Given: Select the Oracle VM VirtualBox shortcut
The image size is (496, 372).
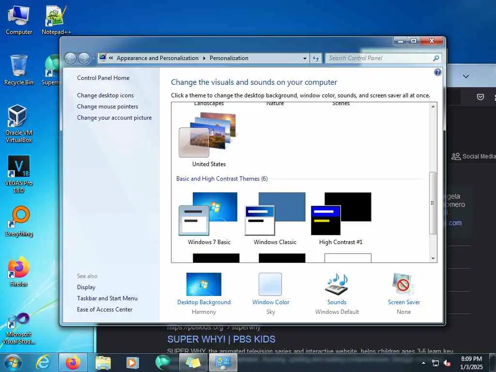Looking at the screenshot, I should pyautogui.click(x=19, y=124).
